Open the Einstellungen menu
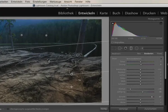This screenshot has height=112, width=168. pyautogui.click(x=40, y=2)
